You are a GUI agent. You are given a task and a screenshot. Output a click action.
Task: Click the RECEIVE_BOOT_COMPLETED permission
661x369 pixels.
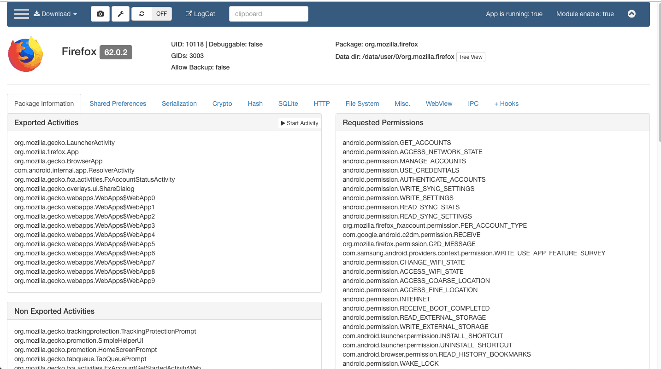(416, 308)
